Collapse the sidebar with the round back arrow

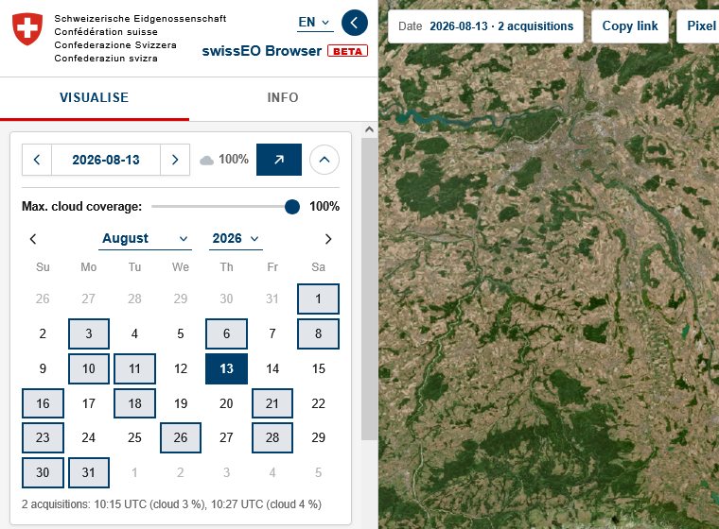[x=355, y=23]
